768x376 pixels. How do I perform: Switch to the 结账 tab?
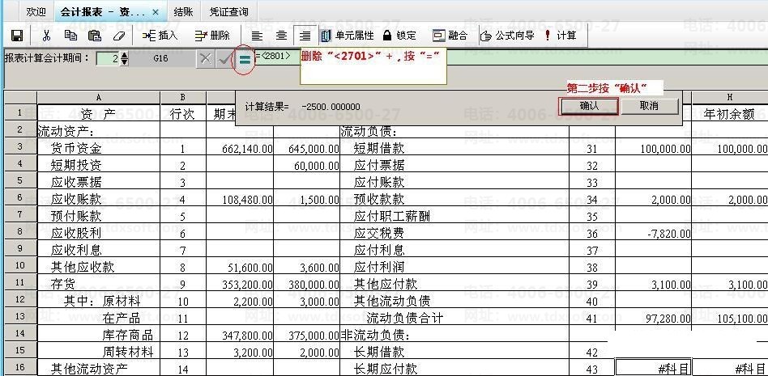183,11
